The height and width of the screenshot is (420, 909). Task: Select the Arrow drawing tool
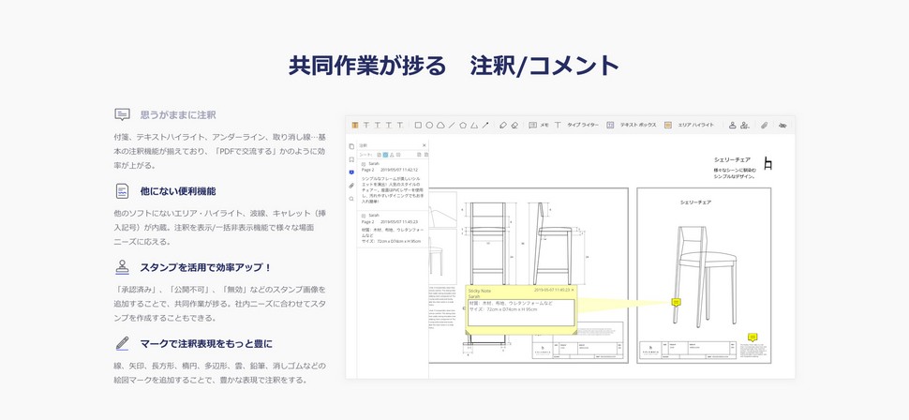pos(485,125)
